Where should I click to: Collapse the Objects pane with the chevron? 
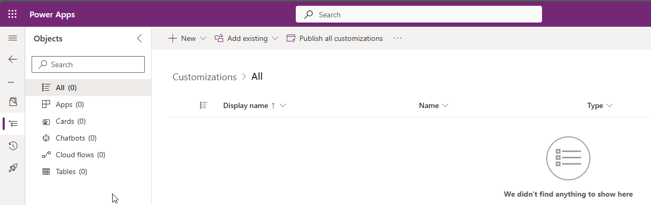[139, 38]
